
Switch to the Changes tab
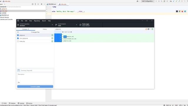point(26,29)
